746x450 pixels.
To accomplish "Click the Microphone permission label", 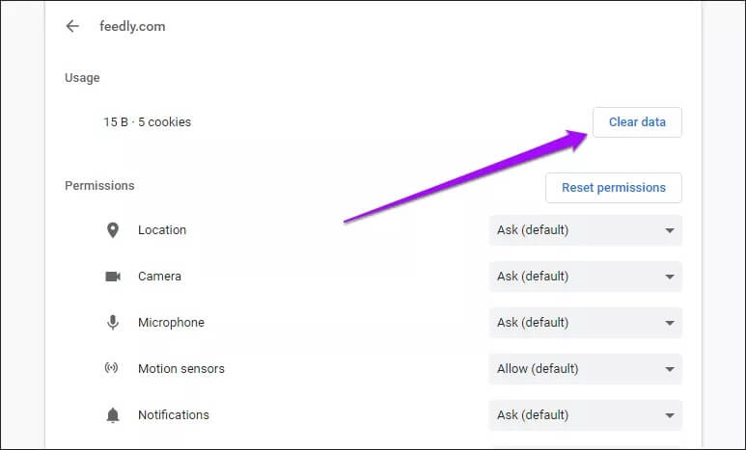I will click(171, 323).
